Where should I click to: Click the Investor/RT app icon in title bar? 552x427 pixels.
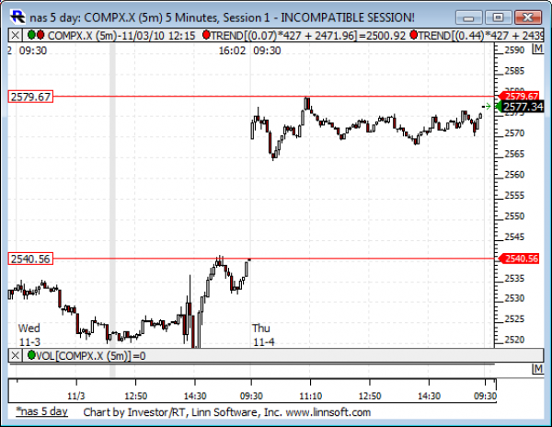(x=17, y=17)
